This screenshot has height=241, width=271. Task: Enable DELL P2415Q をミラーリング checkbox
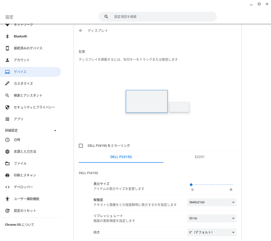pyautogui.click(x=81, y=146)
